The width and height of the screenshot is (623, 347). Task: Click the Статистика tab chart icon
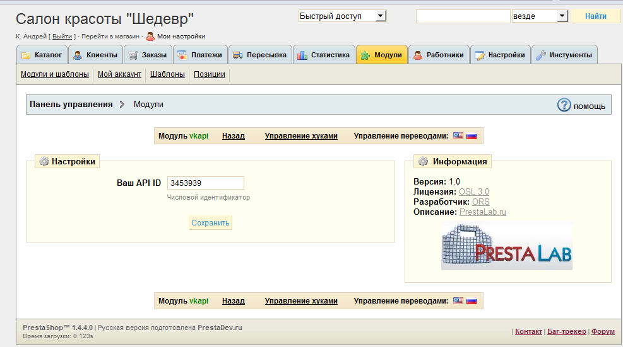(302, 55)
